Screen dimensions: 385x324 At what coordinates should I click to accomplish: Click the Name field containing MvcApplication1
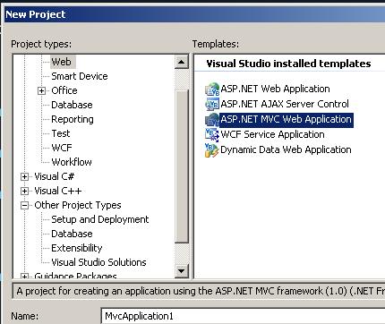click(243, 316)
